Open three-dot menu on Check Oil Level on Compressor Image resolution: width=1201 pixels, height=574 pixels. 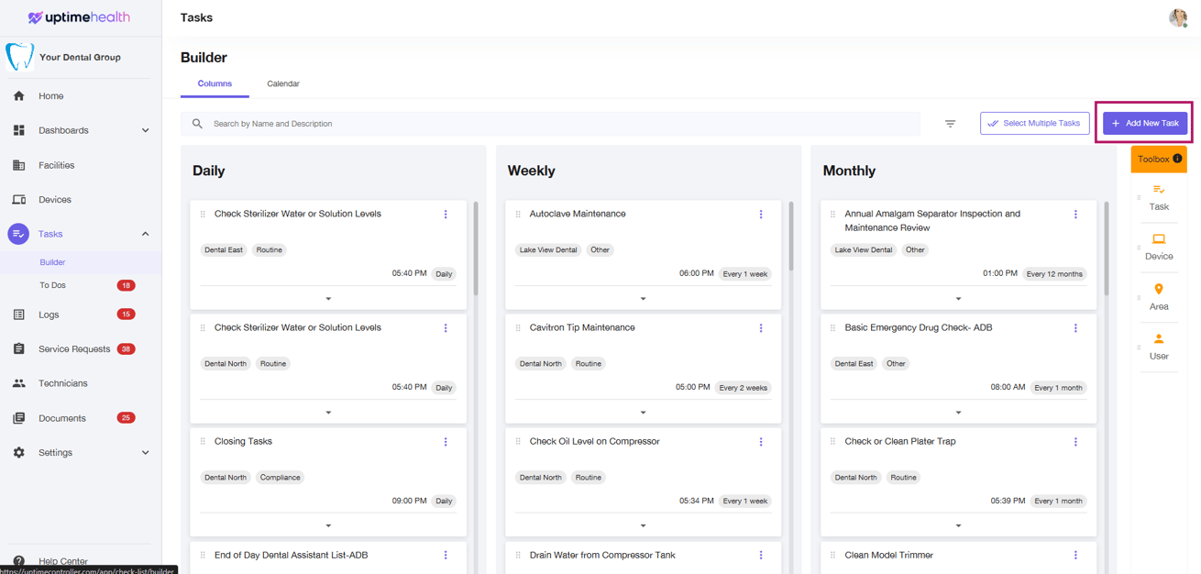tap(761, 442)
